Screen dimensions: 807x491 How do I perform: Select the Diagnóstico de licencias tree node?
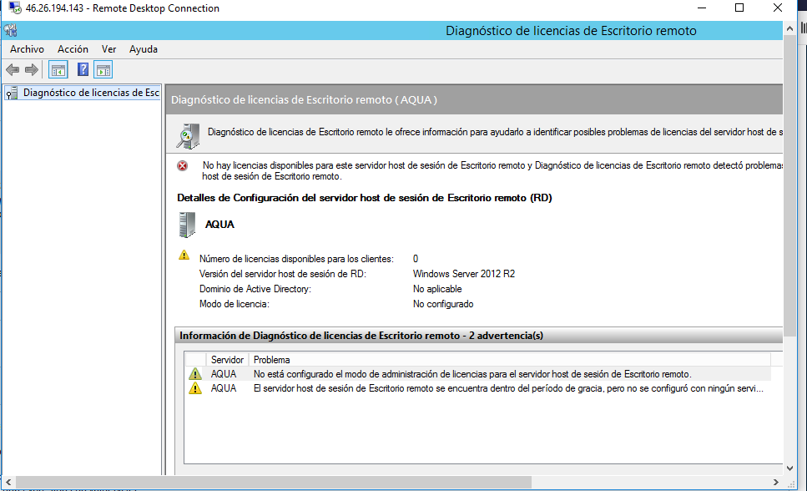coord(90,93)
